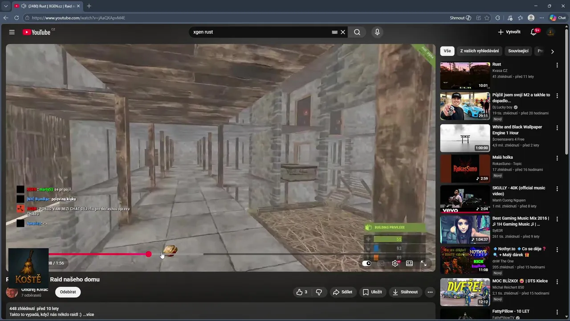Select the Související chip
This screenshot has height=321, width=570.
tap(518, 51)
